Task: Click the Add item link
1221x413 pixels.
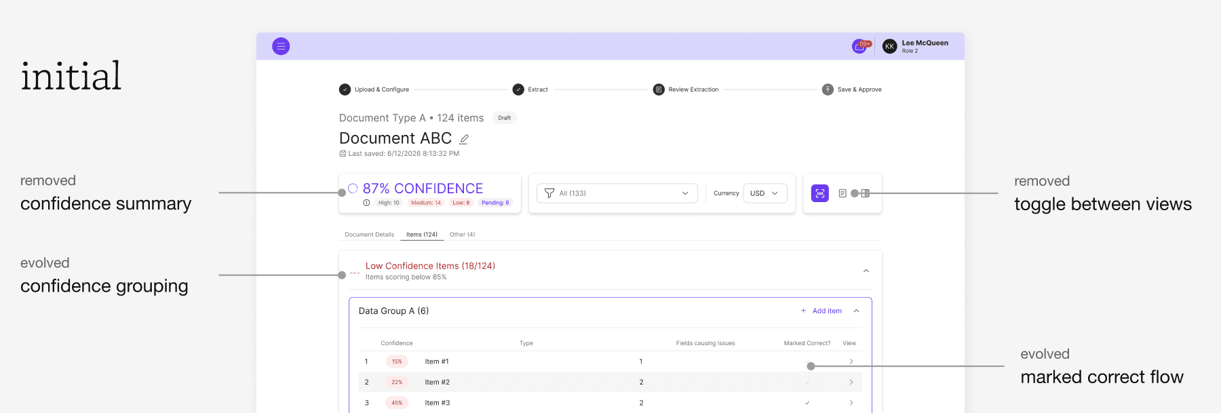Action: coord(821,311)
